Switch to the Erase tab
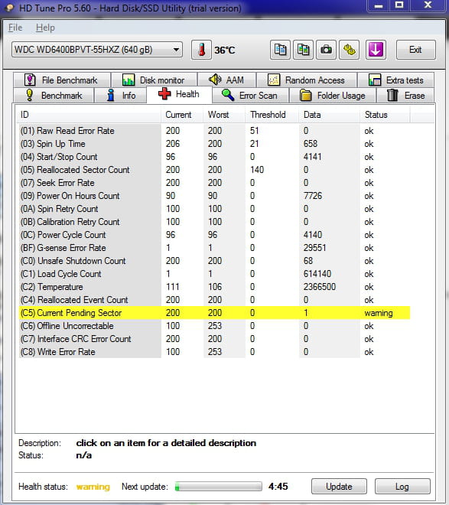This screenshot has width=449, height=505. coord(405,96)
